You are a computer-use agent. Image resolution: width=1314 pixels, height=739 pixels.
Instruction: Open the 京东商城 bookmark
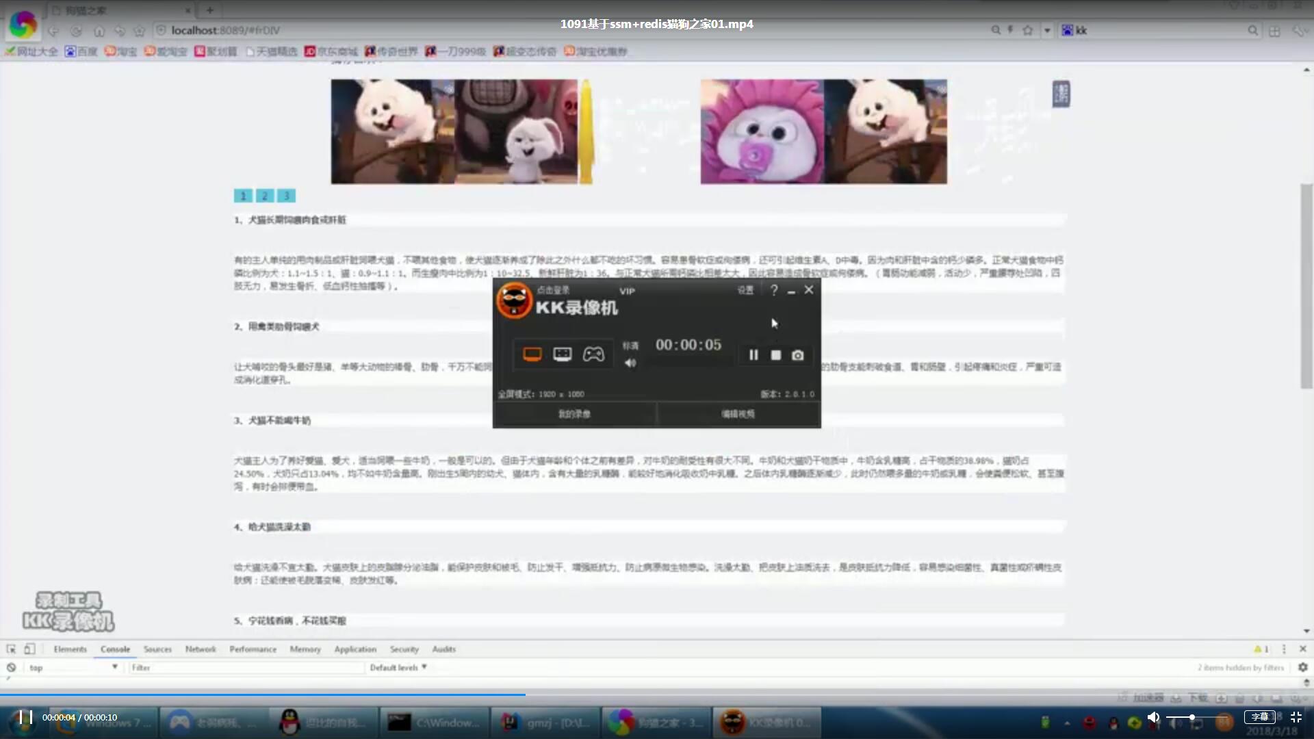(x=331, y=51)
